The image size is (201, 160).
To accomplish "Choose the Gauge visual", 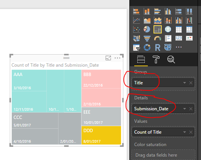I will click(158, 38).
